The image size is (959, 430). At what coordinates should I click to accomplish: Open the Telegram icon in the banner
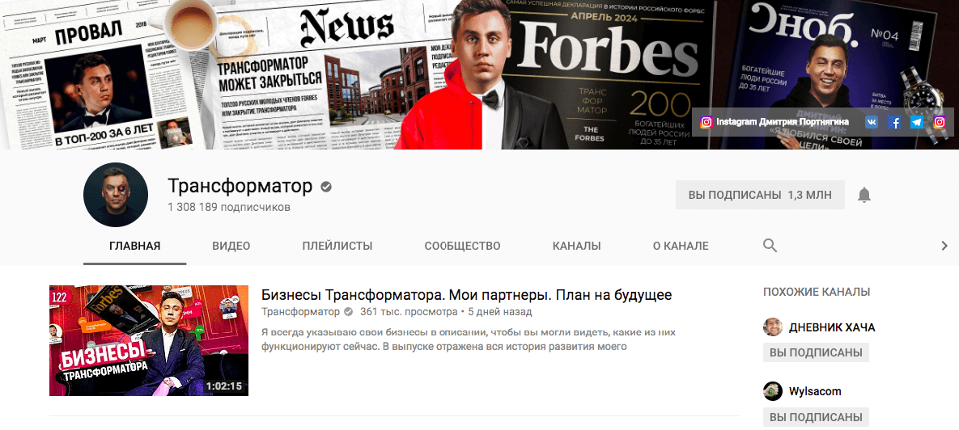click(x=917, y=122)
